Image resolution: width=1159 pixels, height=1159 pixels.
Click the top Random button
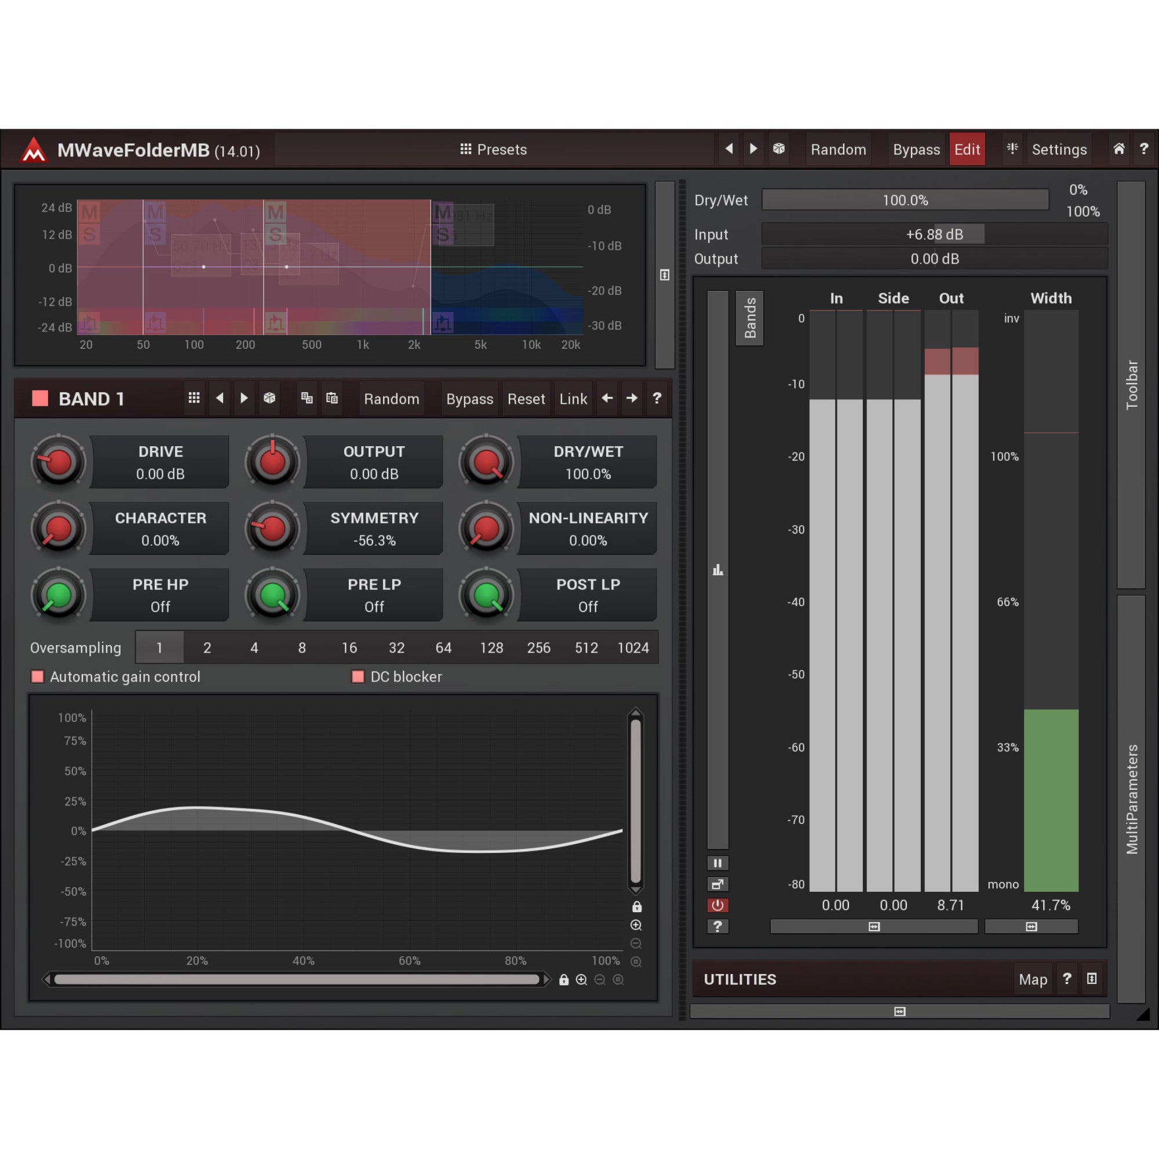[x=838, y=150]
